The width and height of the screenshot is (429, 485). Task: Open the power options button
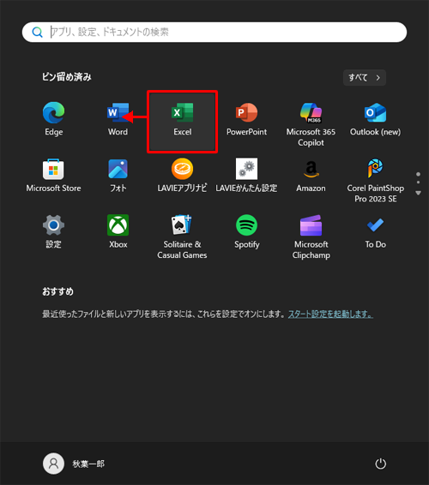[x=380, y=464]
